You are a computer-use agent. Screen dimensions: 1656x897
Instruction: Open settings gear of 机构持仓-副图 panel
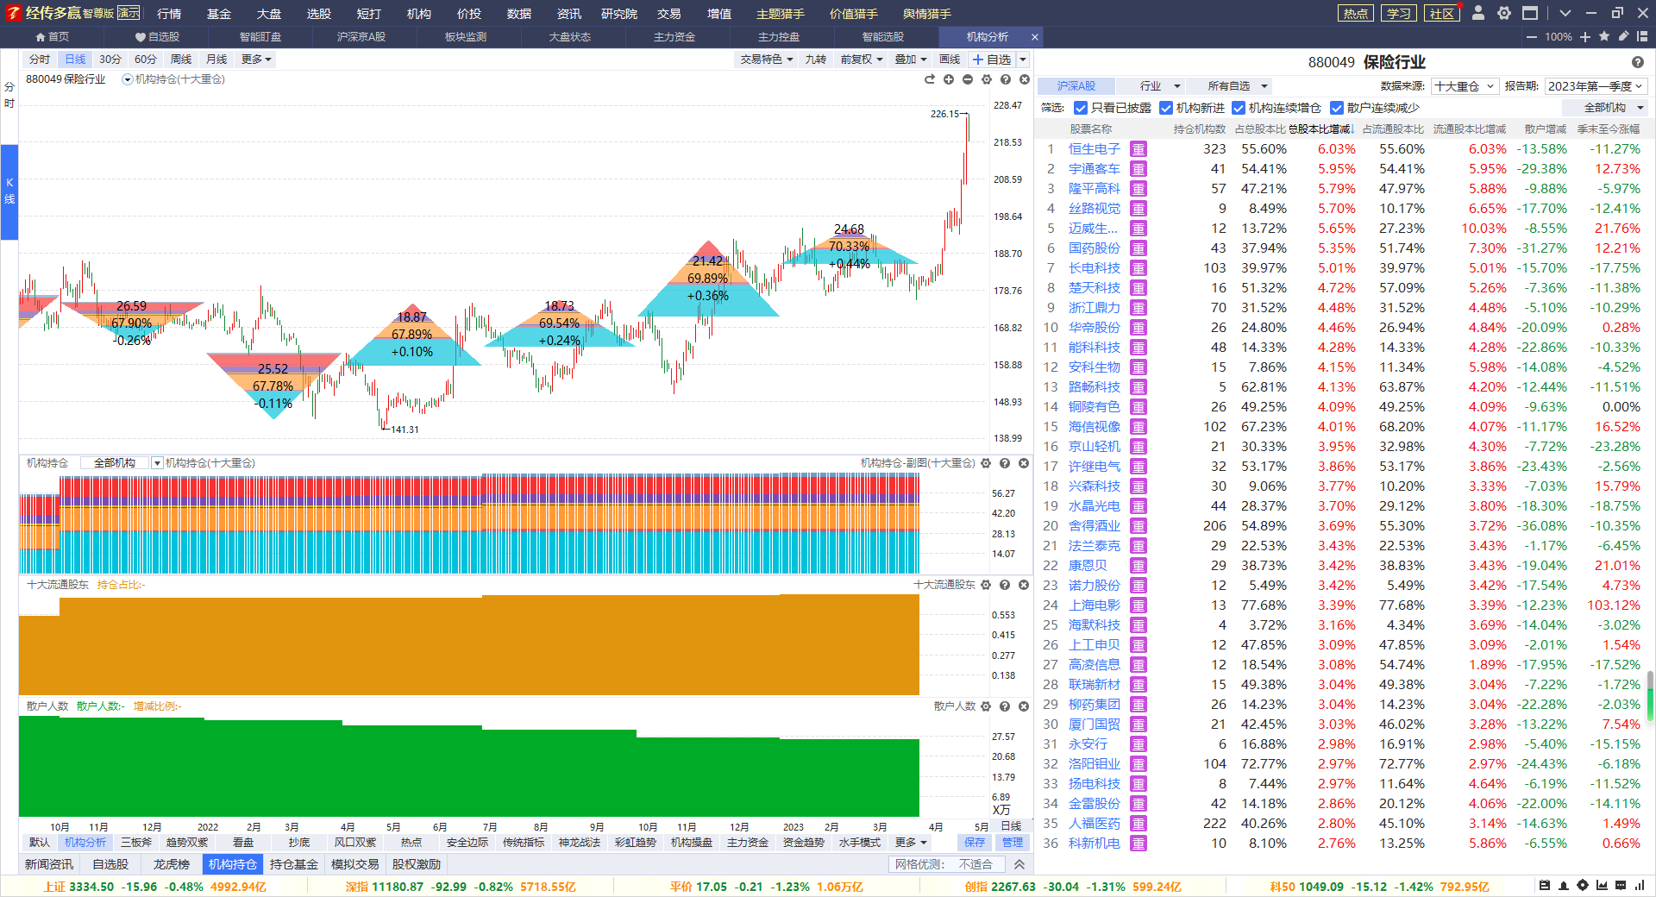click(986, 463)
